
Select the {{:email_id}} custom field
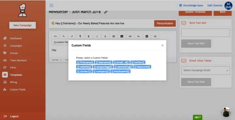click(121, 62)
